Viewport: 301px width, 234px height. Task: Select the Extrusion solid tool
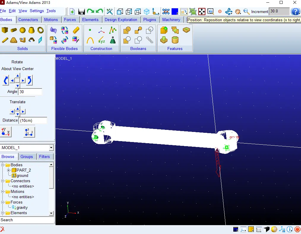tap(23, 40)
